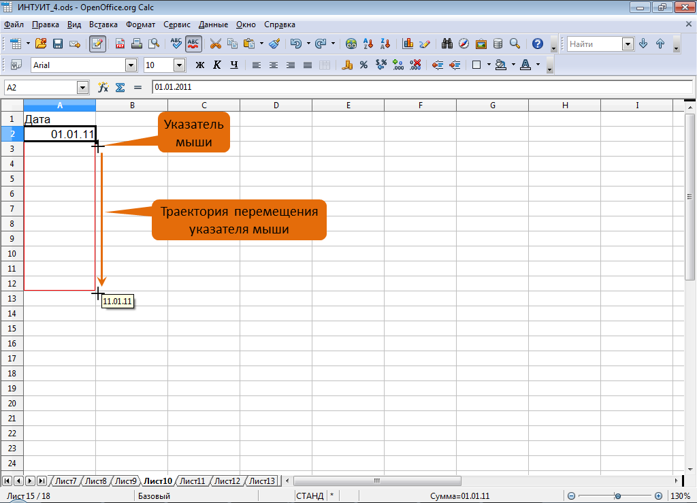Image resolution: width=697 pixels, height=503 pixels.
Task: Expand the Arial font name dropdown
Action: click(131, 65)
